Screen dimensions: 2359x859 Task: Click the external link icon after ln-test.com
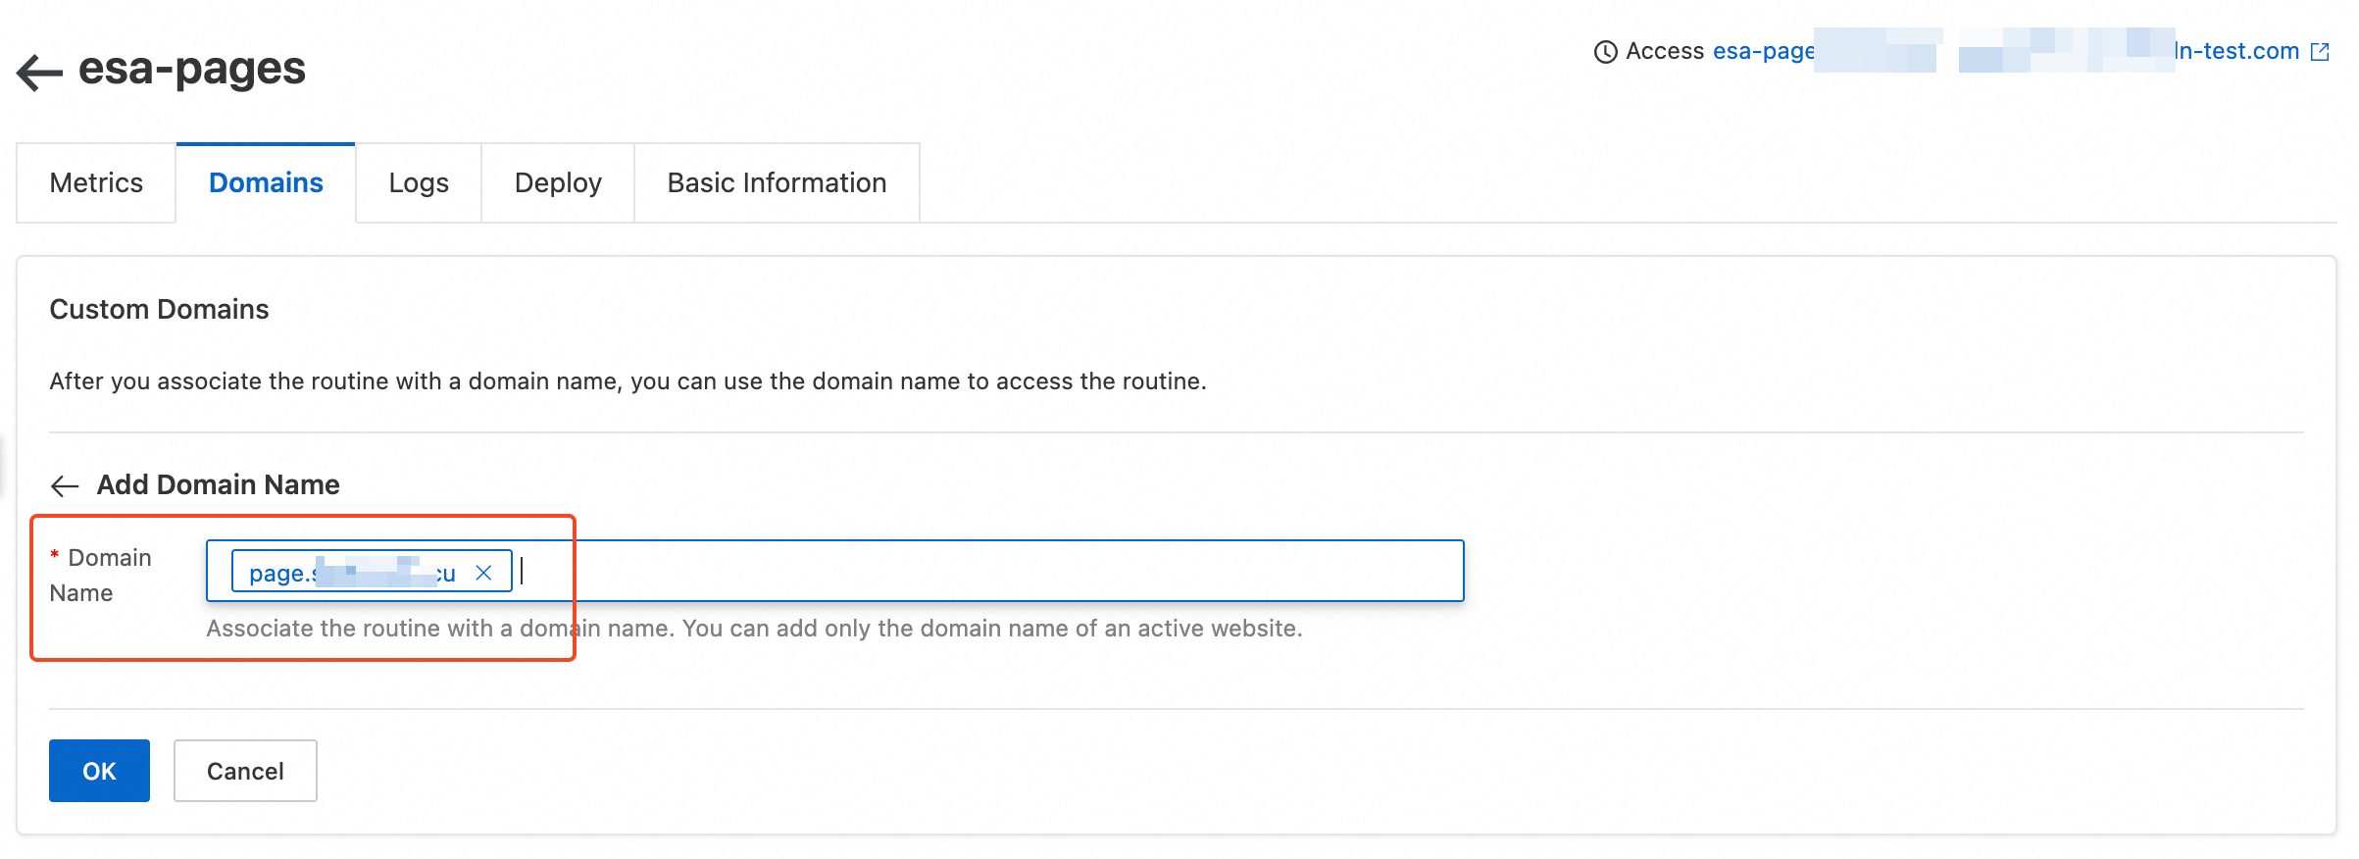click(2320, 52)
